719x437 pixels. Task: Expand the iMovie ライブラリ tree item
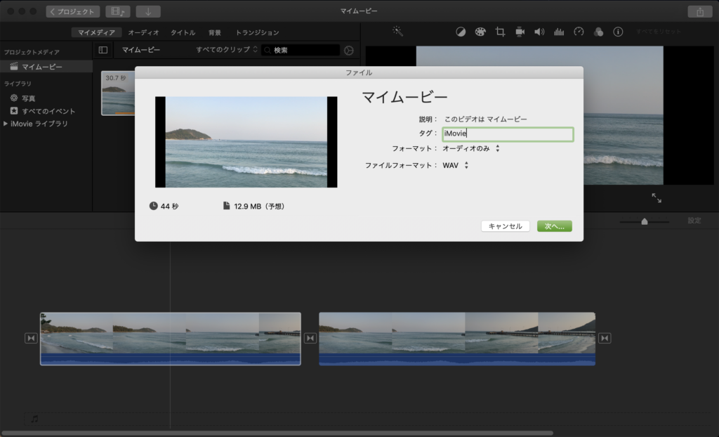6,124
